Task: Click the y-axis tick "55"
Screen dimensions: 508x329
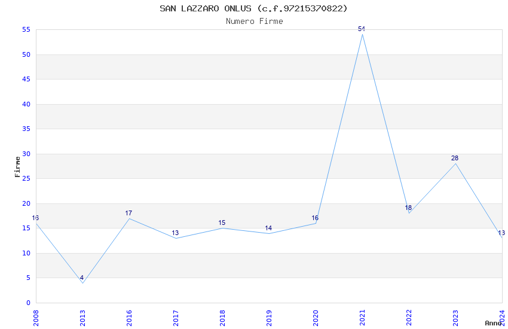Action: click(26, 30)
